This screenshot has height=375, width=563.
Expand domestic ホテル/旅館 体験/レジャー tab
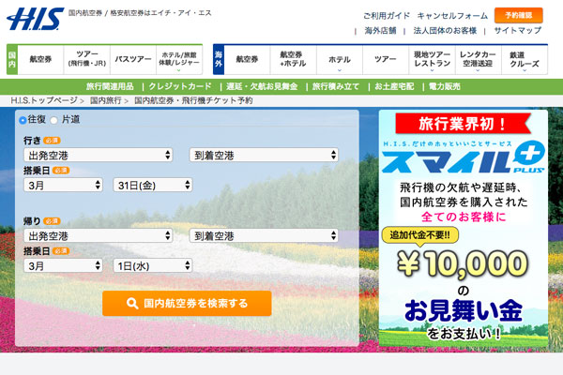179,60
